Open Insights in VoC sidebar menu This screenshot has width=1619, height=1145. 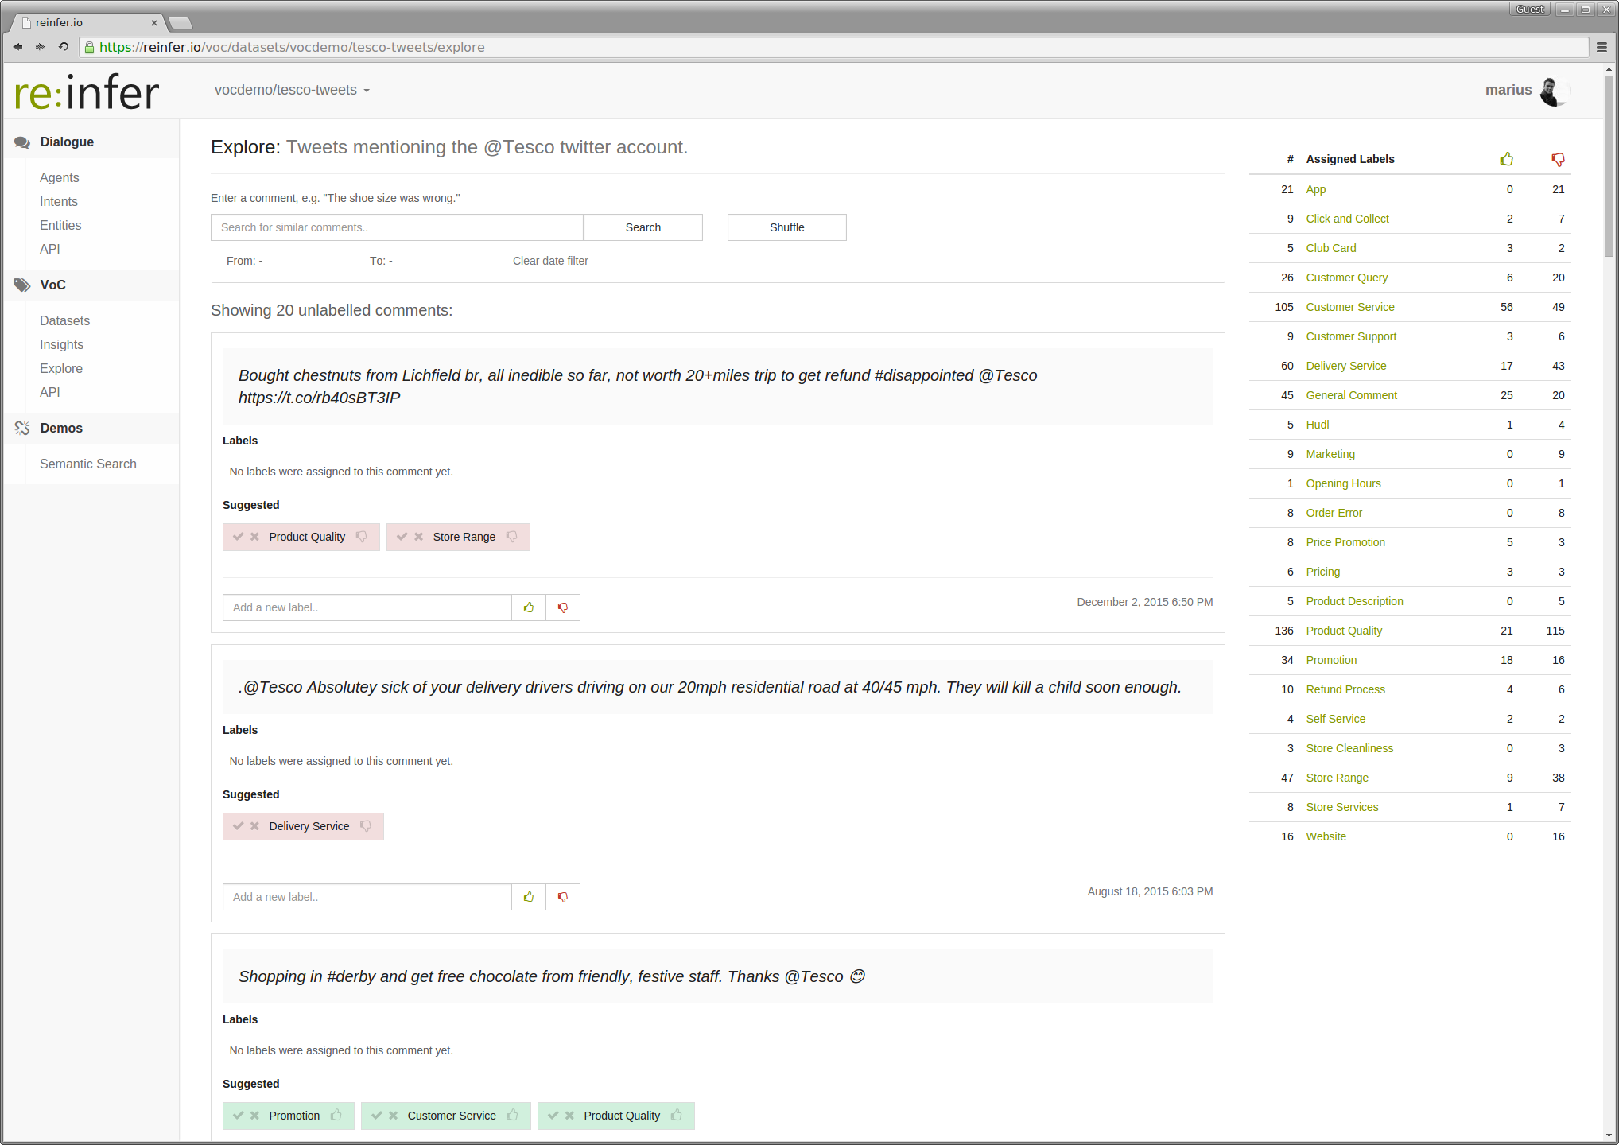point(61,344)
